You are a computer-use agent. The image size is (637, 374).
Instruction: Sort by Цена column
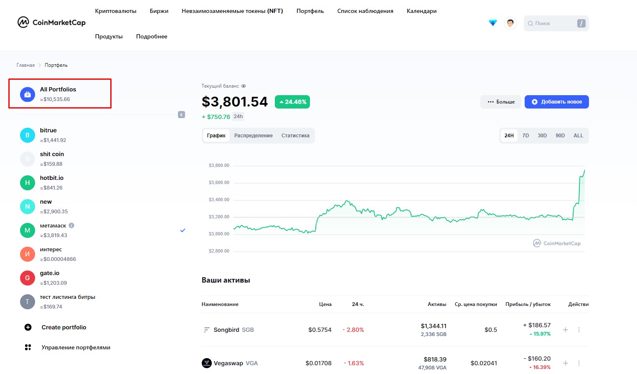click(325, 304)
